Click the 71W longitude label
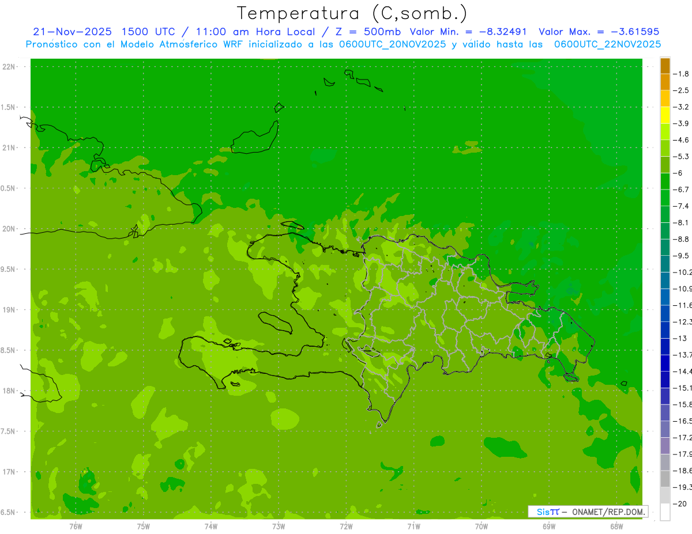 [x=413, y=526]
